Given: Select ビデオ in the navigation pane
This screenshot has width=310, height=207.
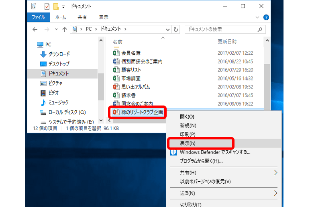Looking at the screenshot, I should (x=49, y=93).
